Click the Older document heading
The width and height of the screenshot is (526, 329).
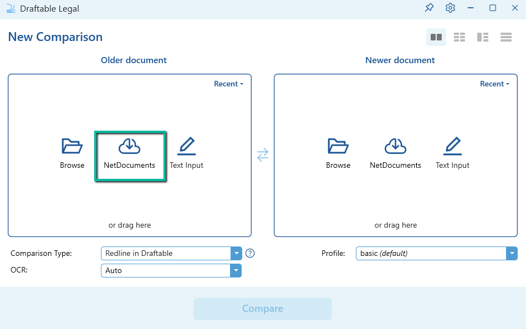point(134,60)
